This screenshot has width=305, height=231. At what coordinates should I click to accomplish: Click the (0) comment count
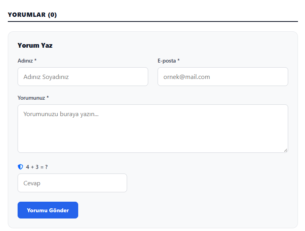coord(52,15)
